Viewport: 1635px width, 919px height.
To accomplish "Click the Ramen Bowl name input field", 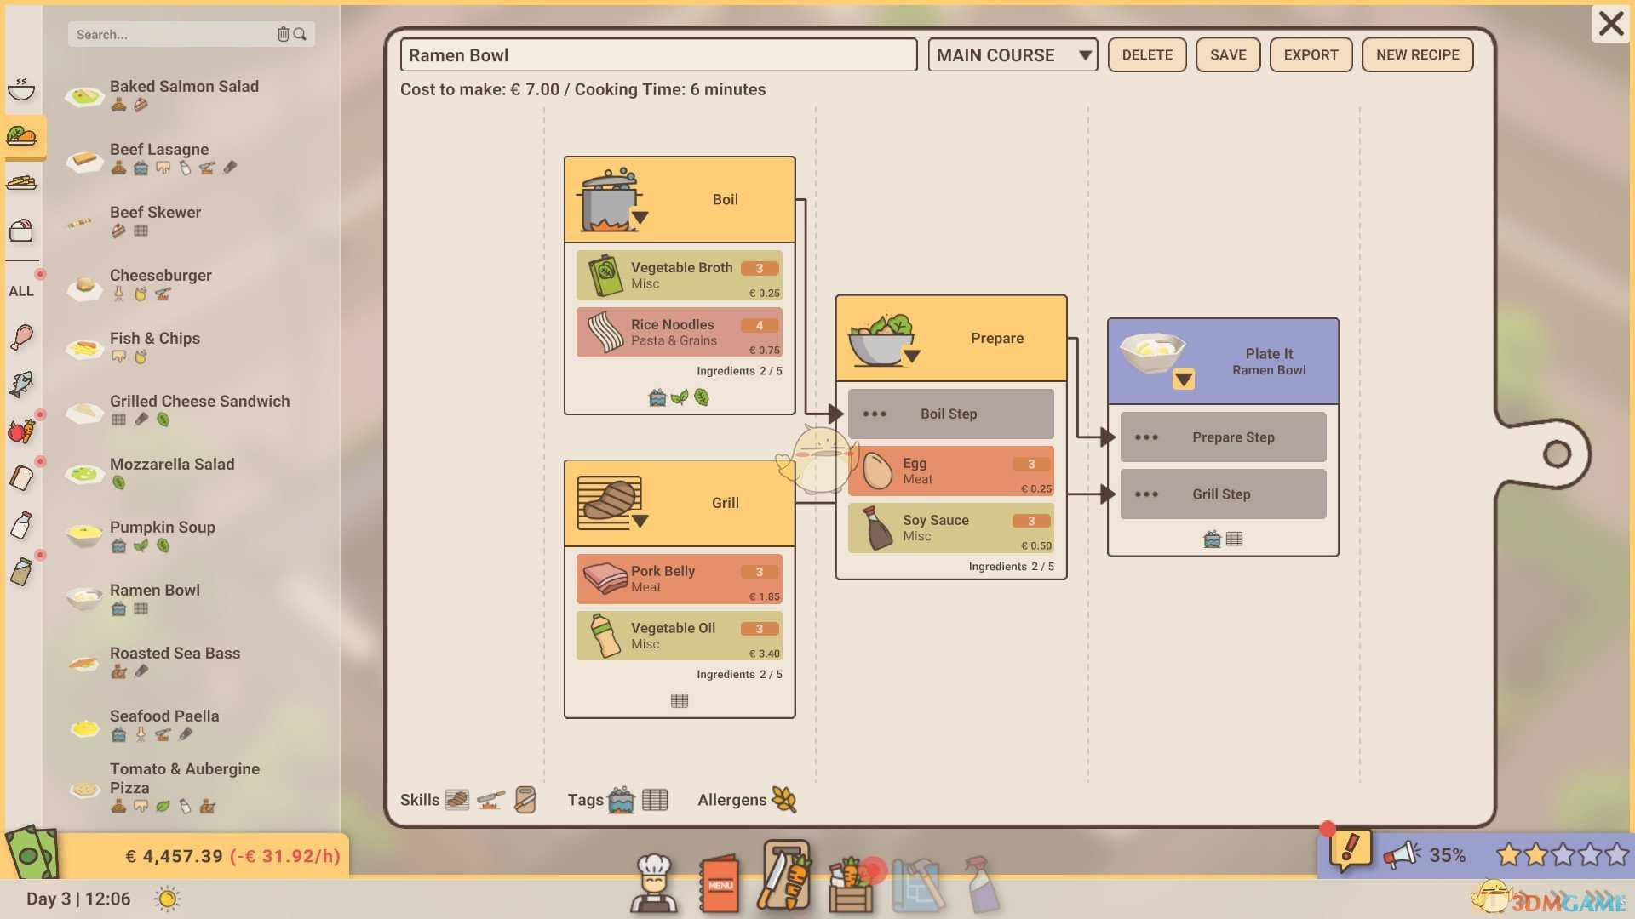I will (658, 54).
